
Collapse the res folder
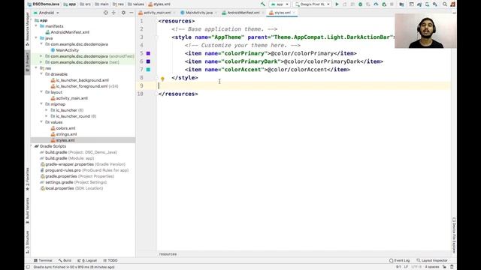[36, 68]
